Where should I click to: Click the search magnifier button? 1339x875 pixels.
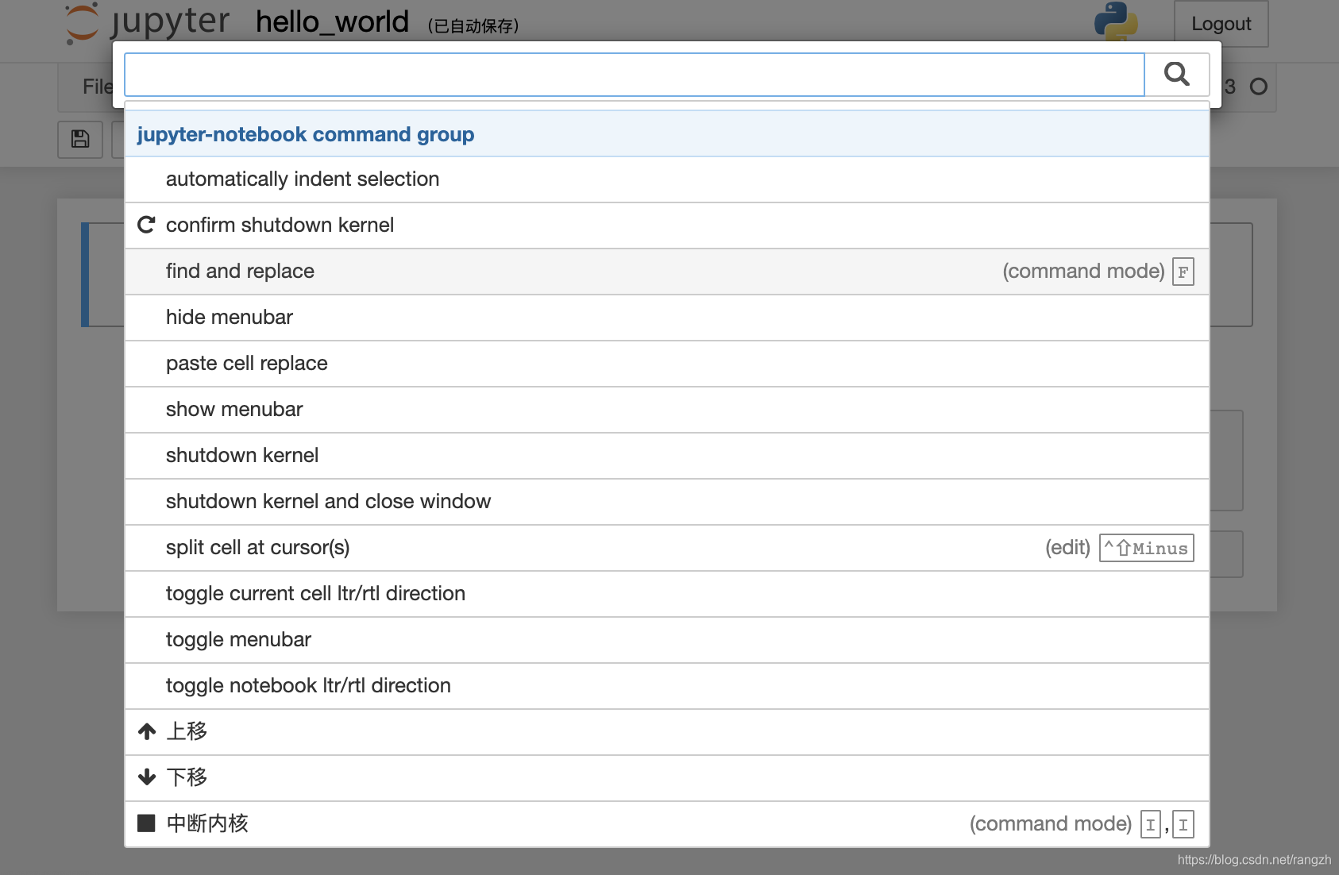click(1177, 75)
